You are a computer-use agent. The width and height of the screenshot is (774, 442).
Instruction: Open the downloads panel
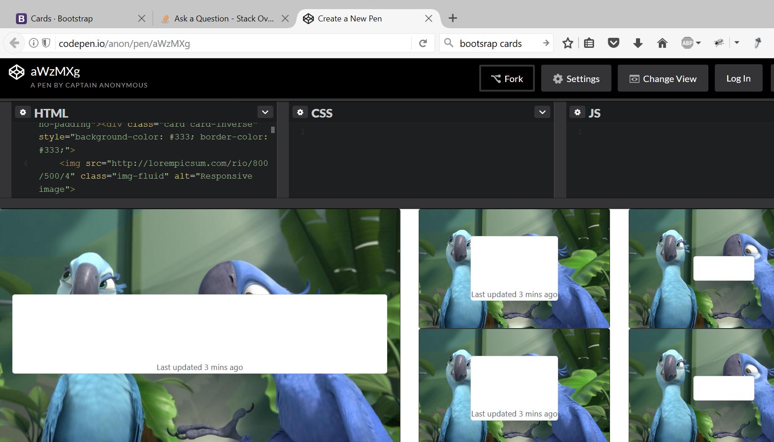pyautogui.click(x=638, y=43)
